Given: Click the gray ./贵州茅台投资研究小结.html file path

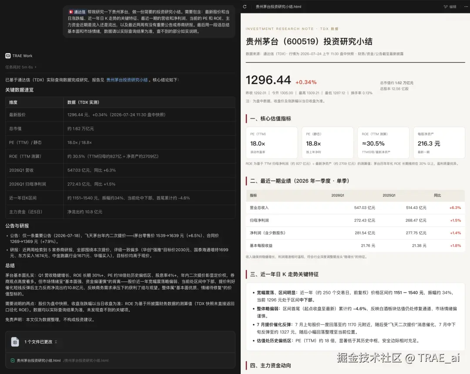Looking at the screenshot, I should point(86,361).
